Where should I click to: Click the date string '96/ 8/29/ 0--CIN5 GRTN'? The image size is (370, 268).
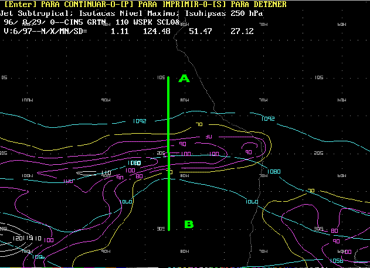coord(55,22)
